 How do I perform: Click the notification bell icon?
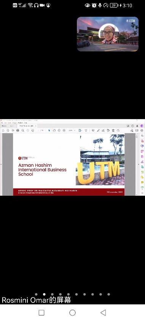(x=137, y=126)
